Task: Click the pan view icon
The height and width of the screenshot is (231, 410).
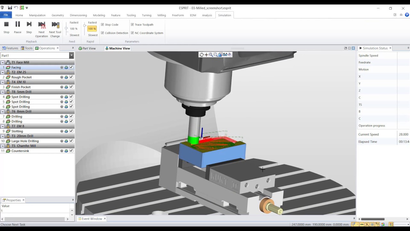Action: pos(206,55)
